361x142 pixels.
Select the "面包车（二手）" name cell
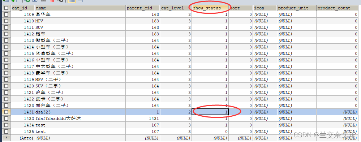(x=80, y=106)
